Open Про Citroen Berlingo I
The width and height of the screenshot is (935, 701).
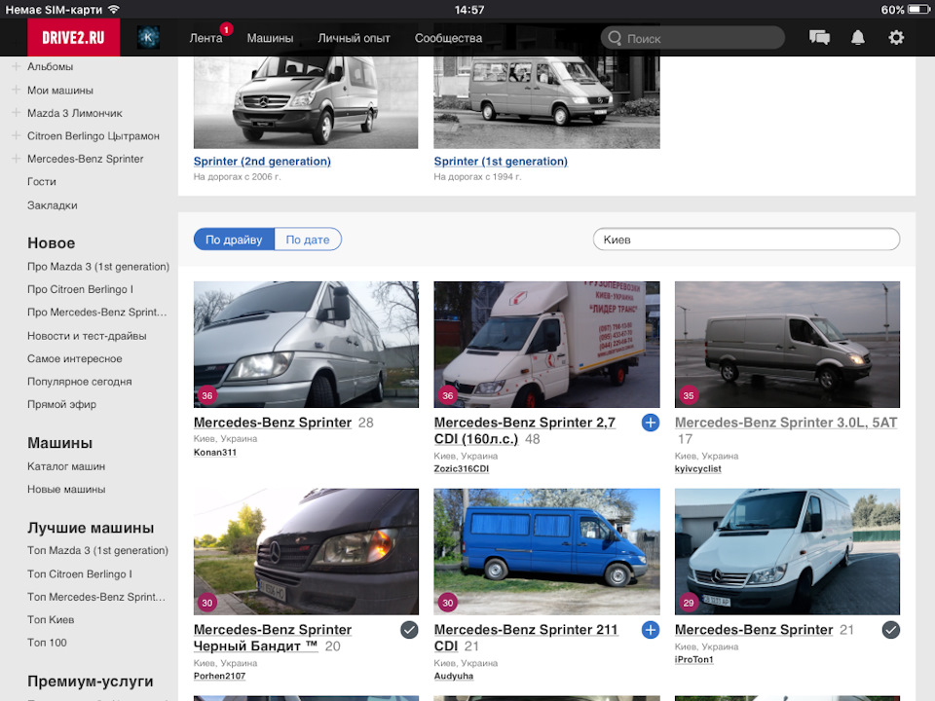(80, 289)
